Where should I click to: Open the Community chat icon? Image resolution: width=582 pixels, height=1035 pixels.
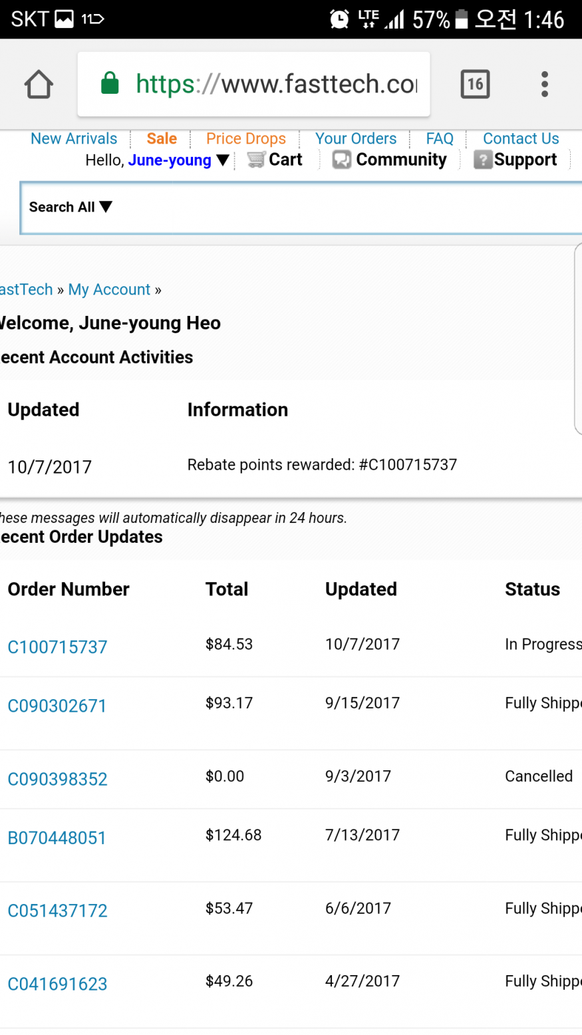coord(342,160)
